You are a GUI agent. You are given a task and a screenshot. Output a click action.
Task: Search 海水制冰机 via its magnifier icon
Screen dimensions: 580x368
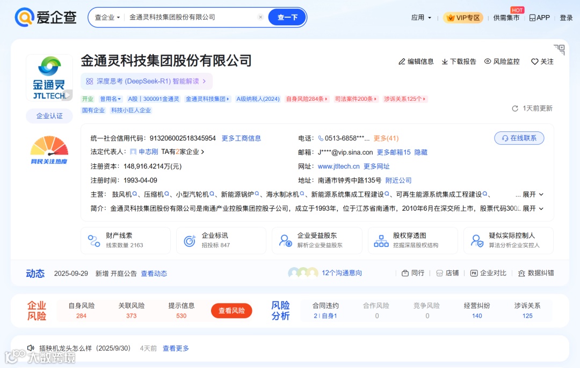click(x=302, y=194)
